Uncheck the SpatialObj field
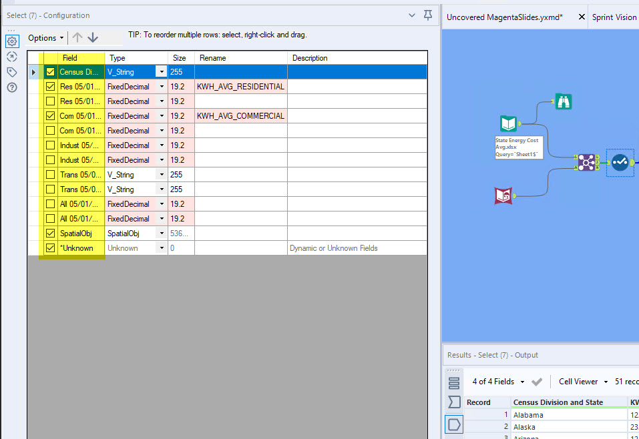639x439 pixels. tap(50, 233)
